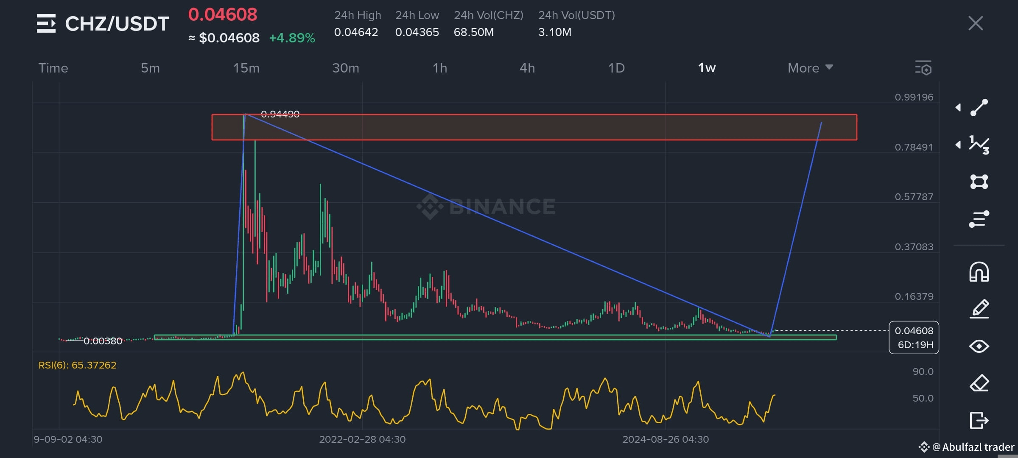Open the Fibonacci and position tools

[x=979, y=219]
